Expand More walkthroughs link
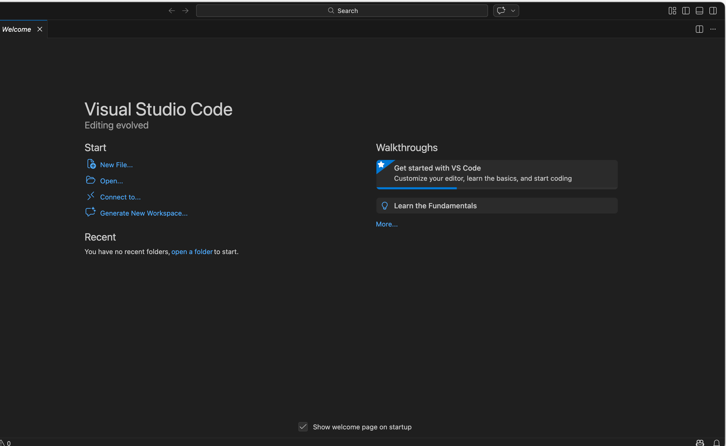Viewport: 726px width, 446px height. coord(387,224)
